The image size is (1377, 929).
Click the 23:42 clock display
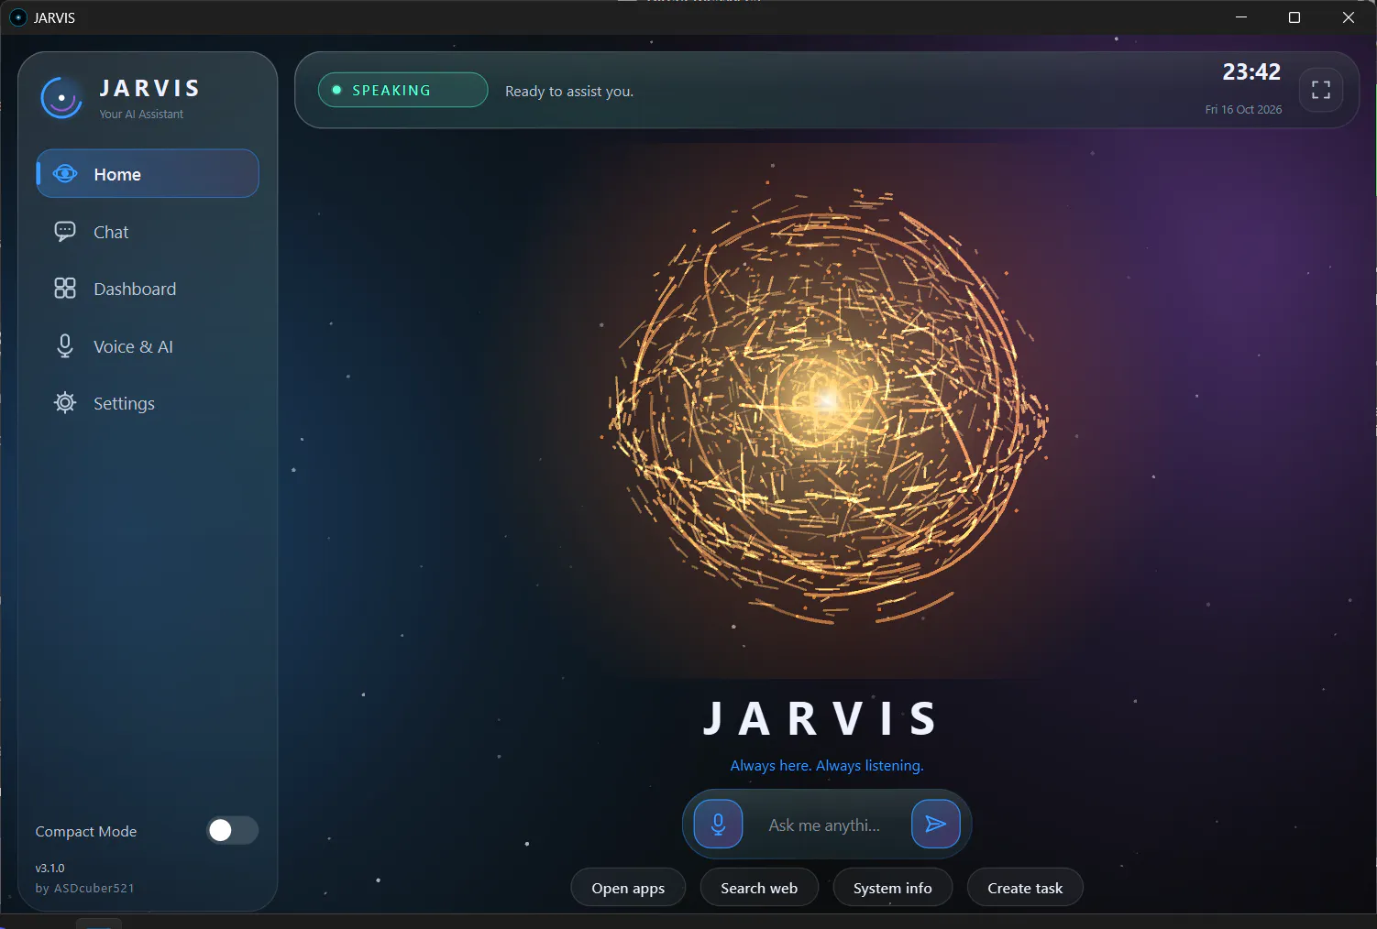tap(1251, 71)
